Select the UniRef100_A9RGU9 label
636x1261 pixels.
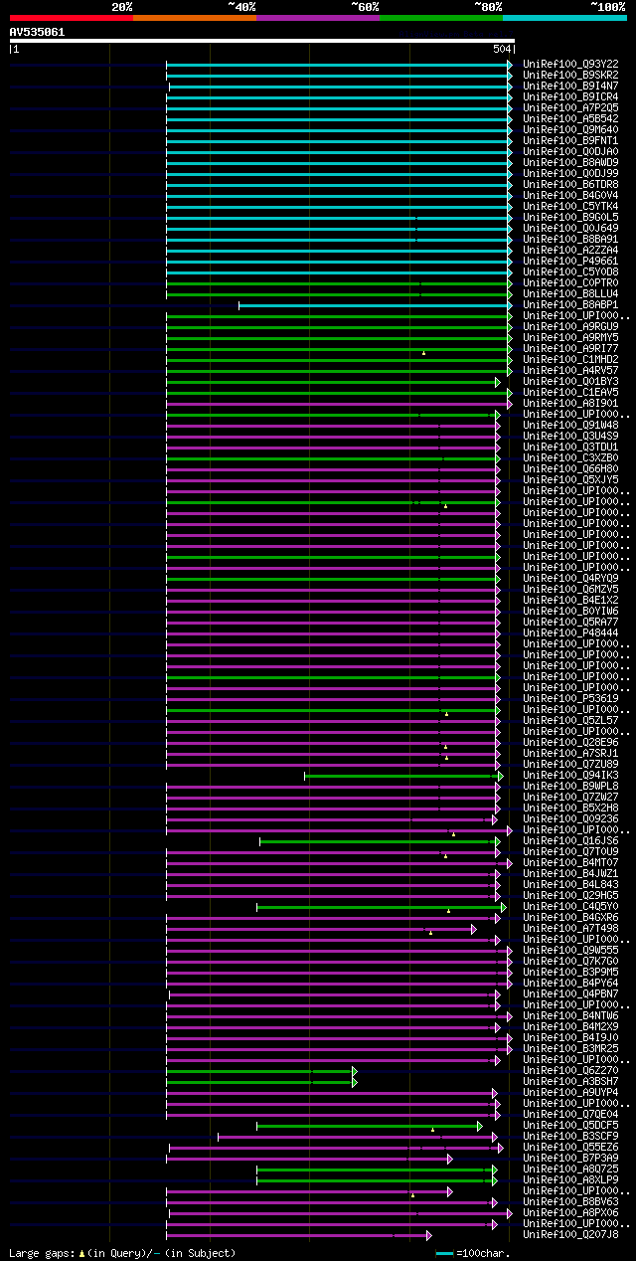click(570, 326)
